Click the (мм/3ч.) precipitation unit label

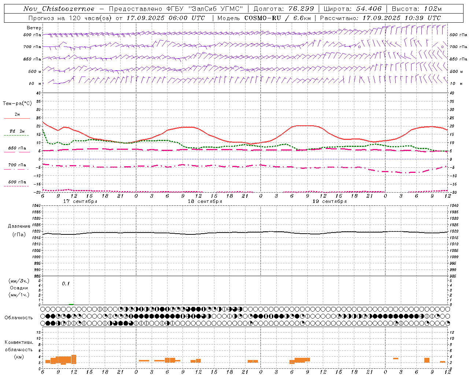point(19,281)
